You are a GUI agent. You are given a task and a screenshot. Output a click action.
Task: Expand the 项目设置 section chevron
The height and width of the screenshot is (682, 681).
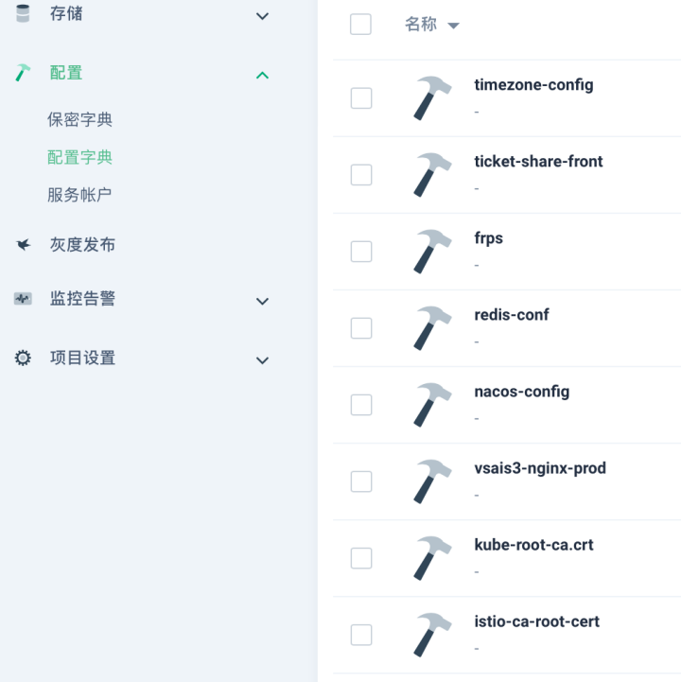tap(263, 360)
